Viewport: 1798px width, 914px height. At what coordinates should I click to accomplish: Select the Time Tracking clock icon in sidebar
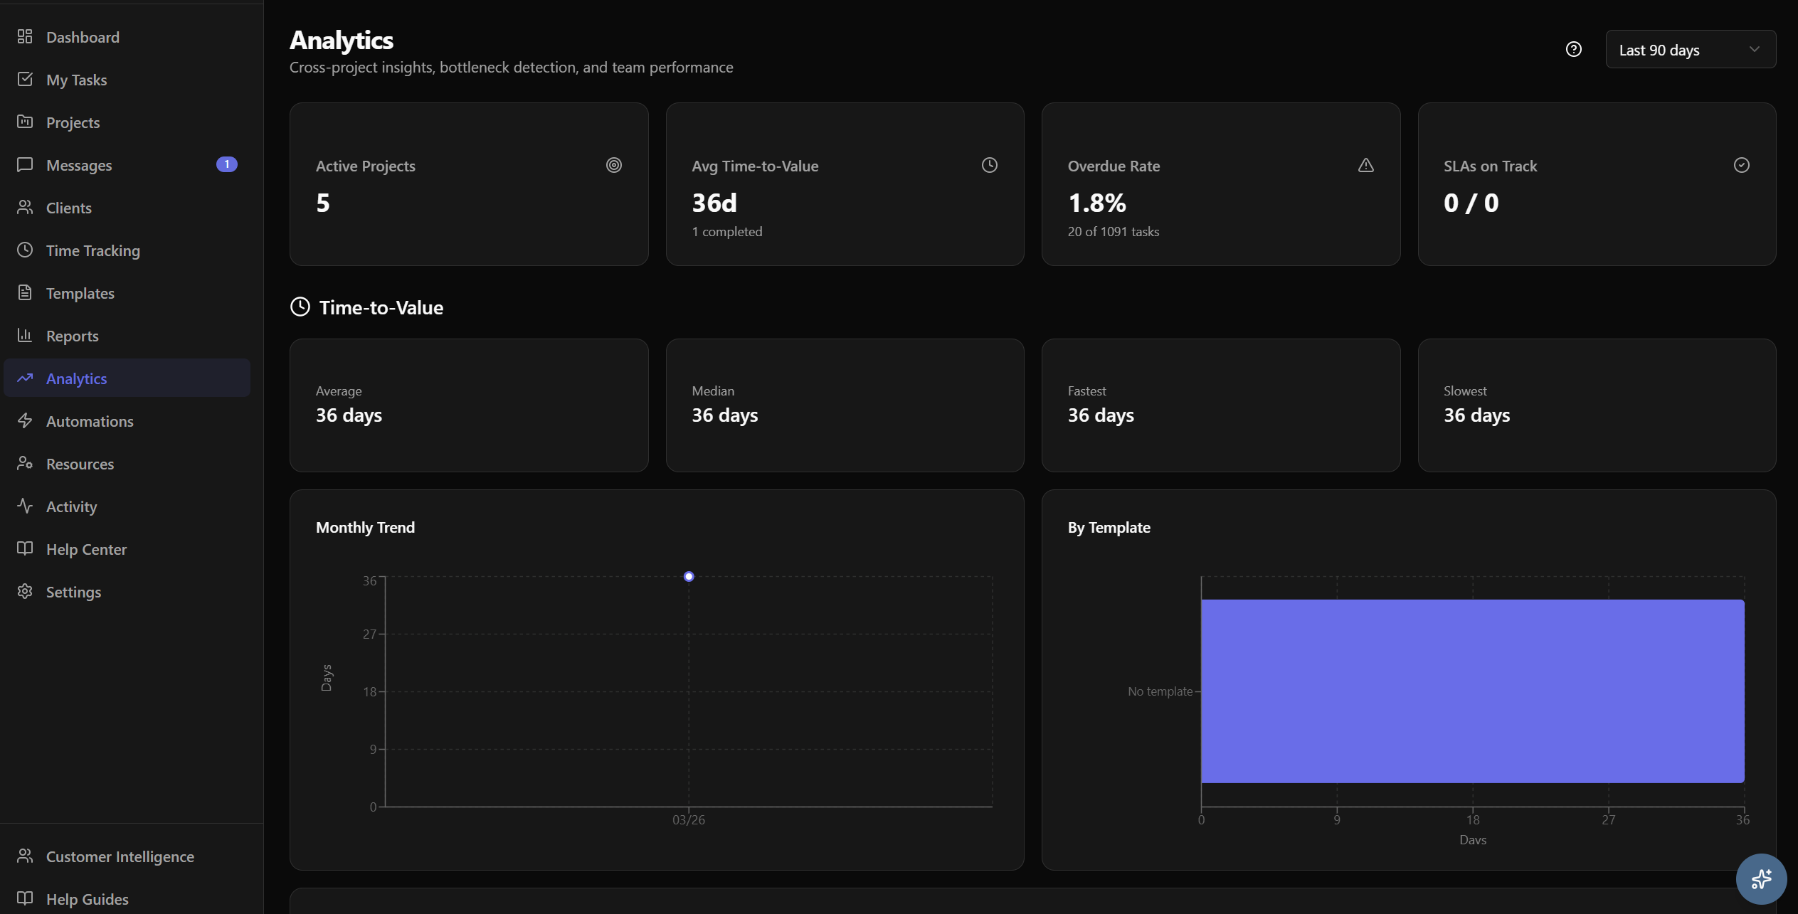(25, 250)
